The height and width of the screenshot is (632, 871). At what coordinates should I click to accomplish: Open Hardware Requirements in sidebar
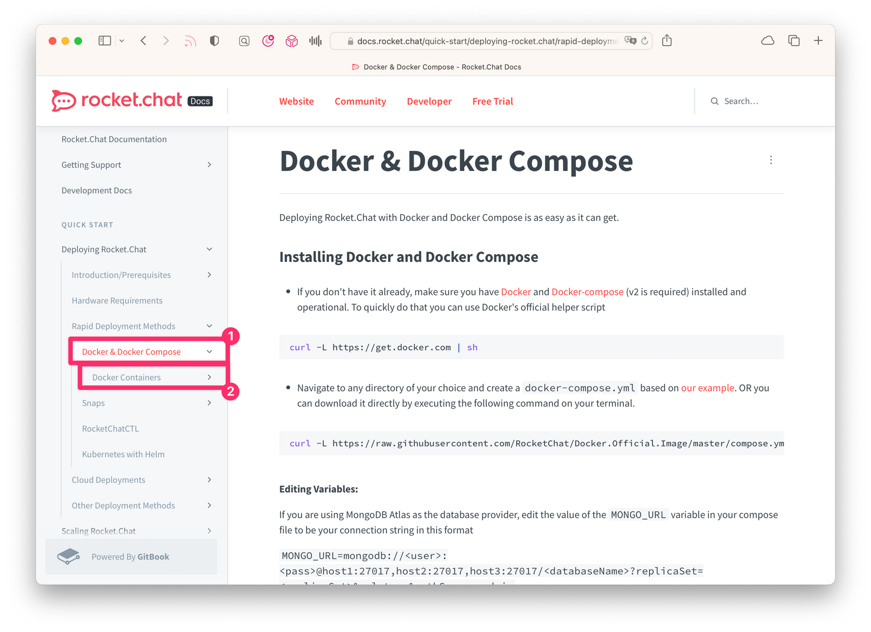(x=117, y=300)
